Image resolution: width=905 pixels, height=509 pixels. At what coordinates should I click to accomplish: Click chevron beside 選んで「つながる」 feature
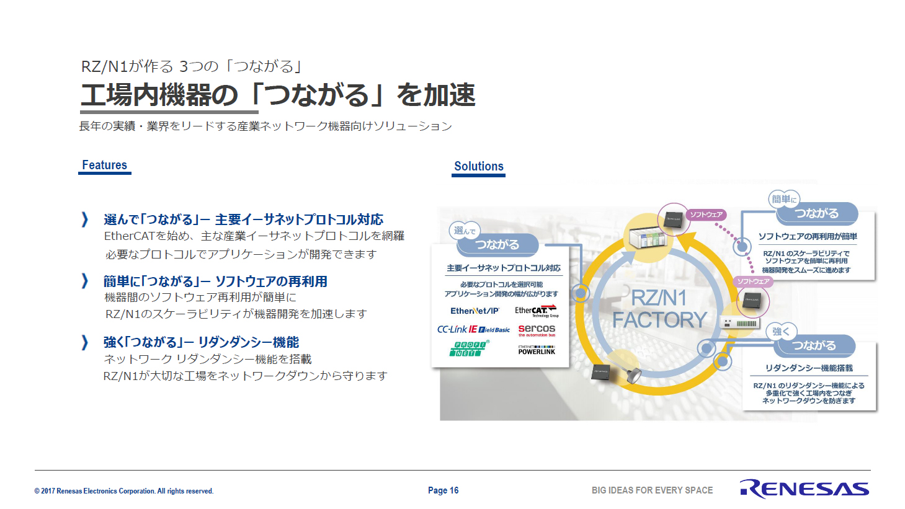pos(85,219)
